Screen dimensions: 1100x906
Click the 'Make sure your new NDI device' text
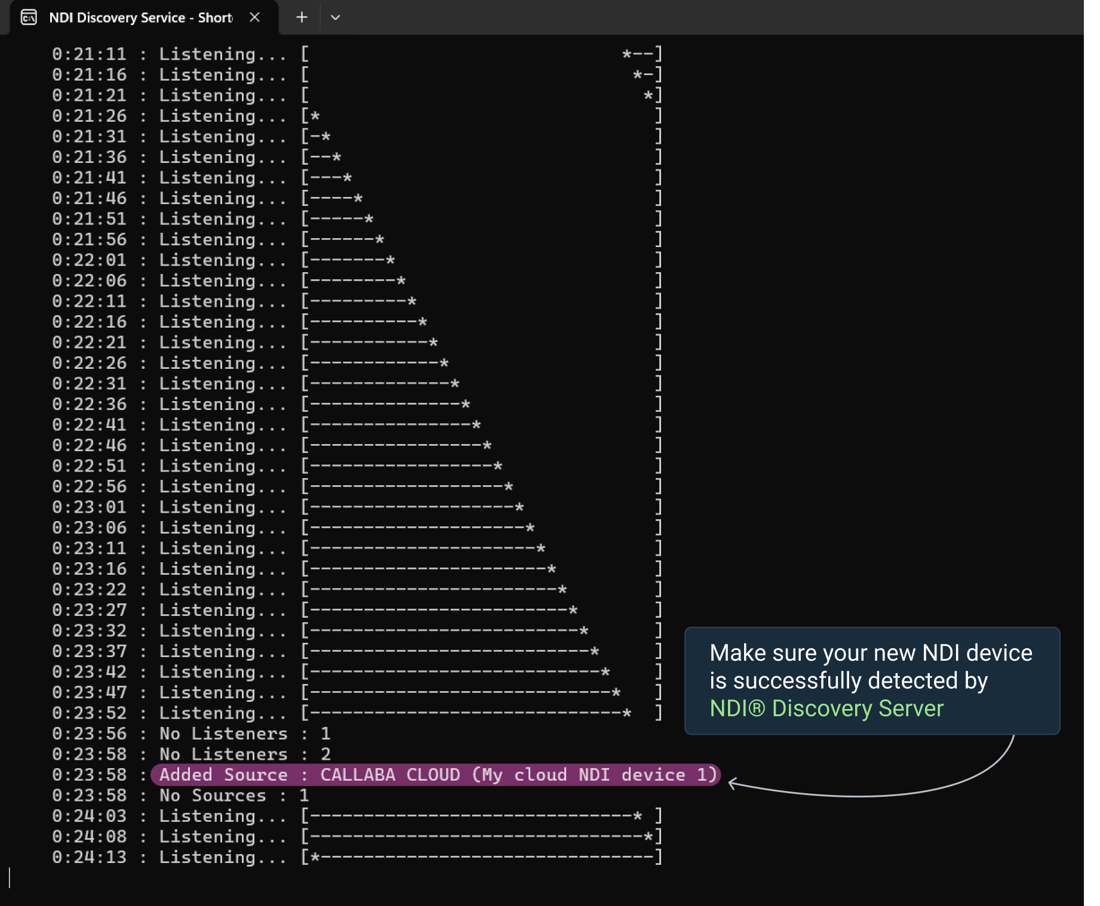(871, 653)
